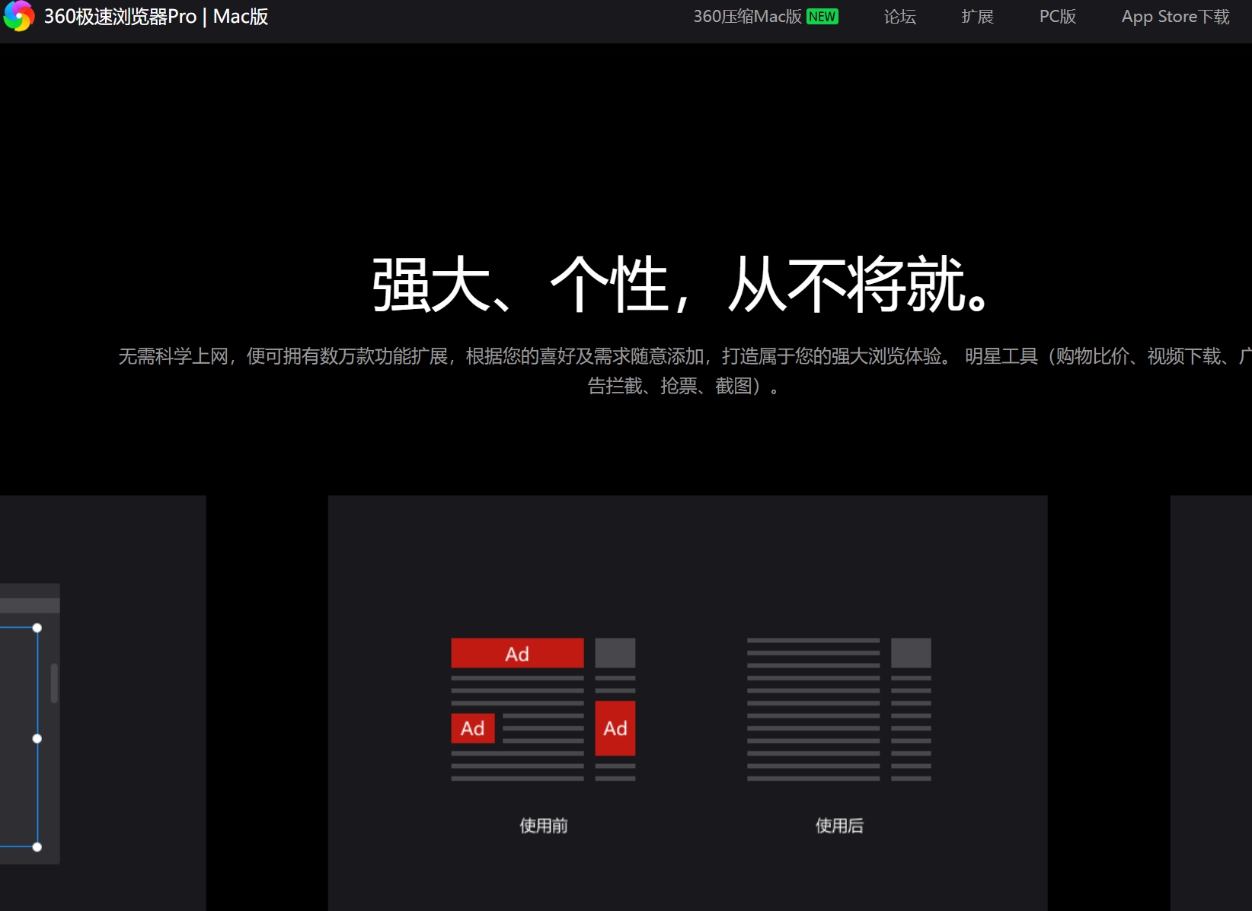The width and height of the screenshot is (1252, 911).
Task: Click the green NEW badge
Action: (x=822, y=15)
